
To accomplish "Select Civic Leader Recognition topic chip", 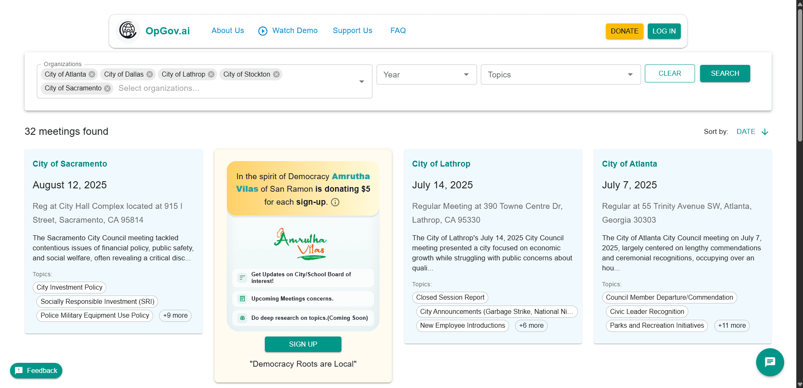I will click(647, 312).
